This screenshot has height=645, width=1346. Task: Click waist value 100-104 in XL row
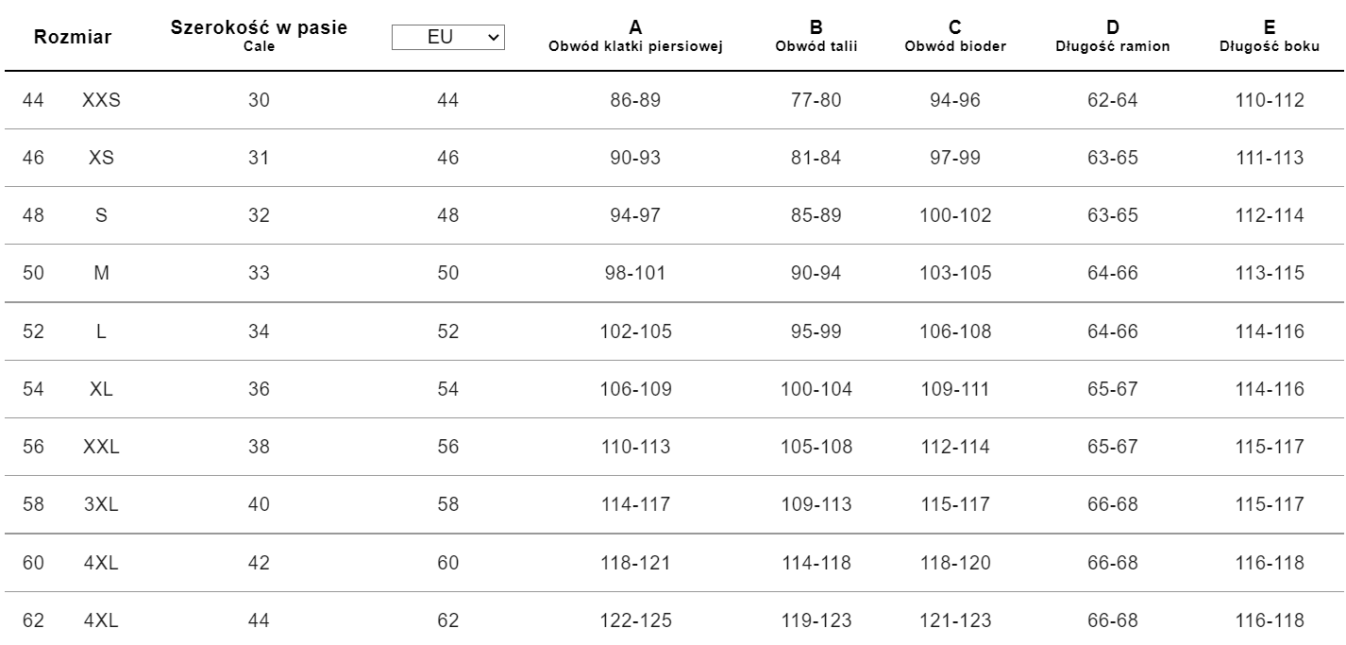816,389
